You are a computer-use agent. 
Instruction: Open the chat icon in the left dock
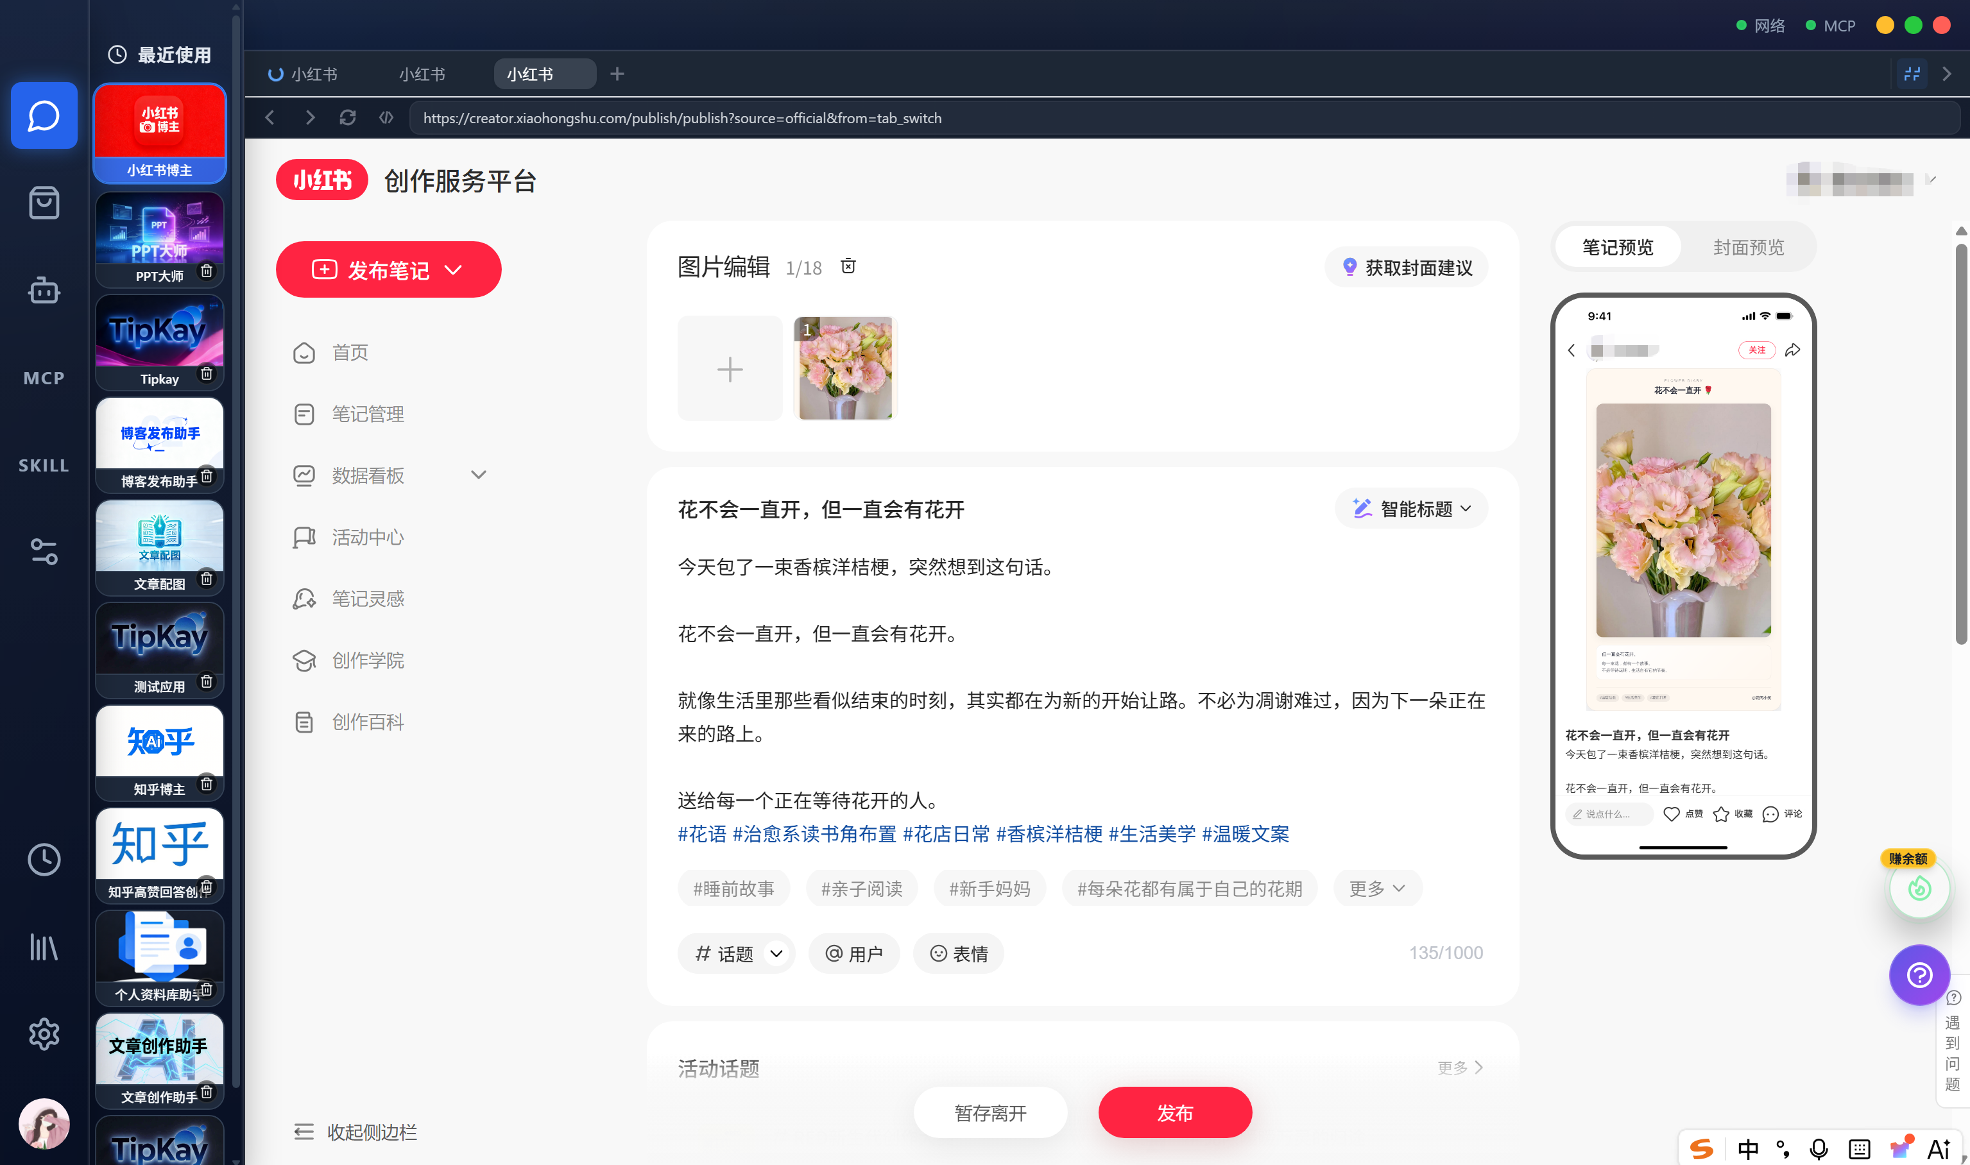(x=43, y=115)
